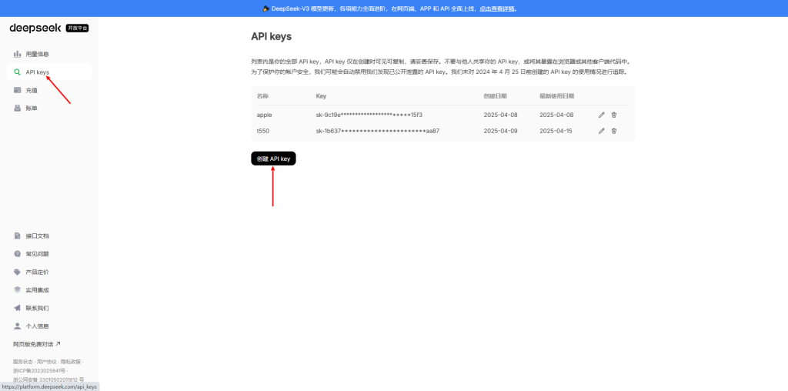The height and width of the screenshot is (391, 788).
Task: Open the 用户协议 footer link
Action: (46, 362)
